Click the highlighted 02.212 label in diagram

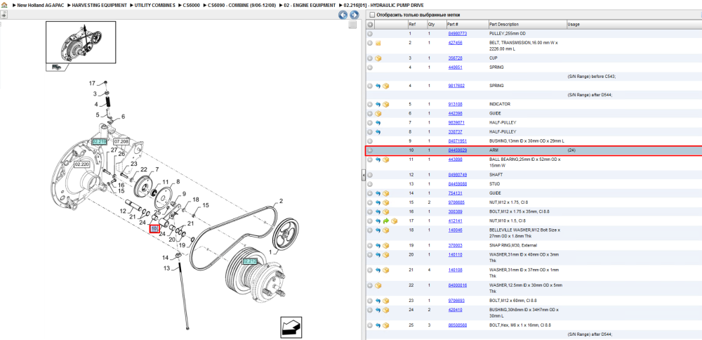250,261
